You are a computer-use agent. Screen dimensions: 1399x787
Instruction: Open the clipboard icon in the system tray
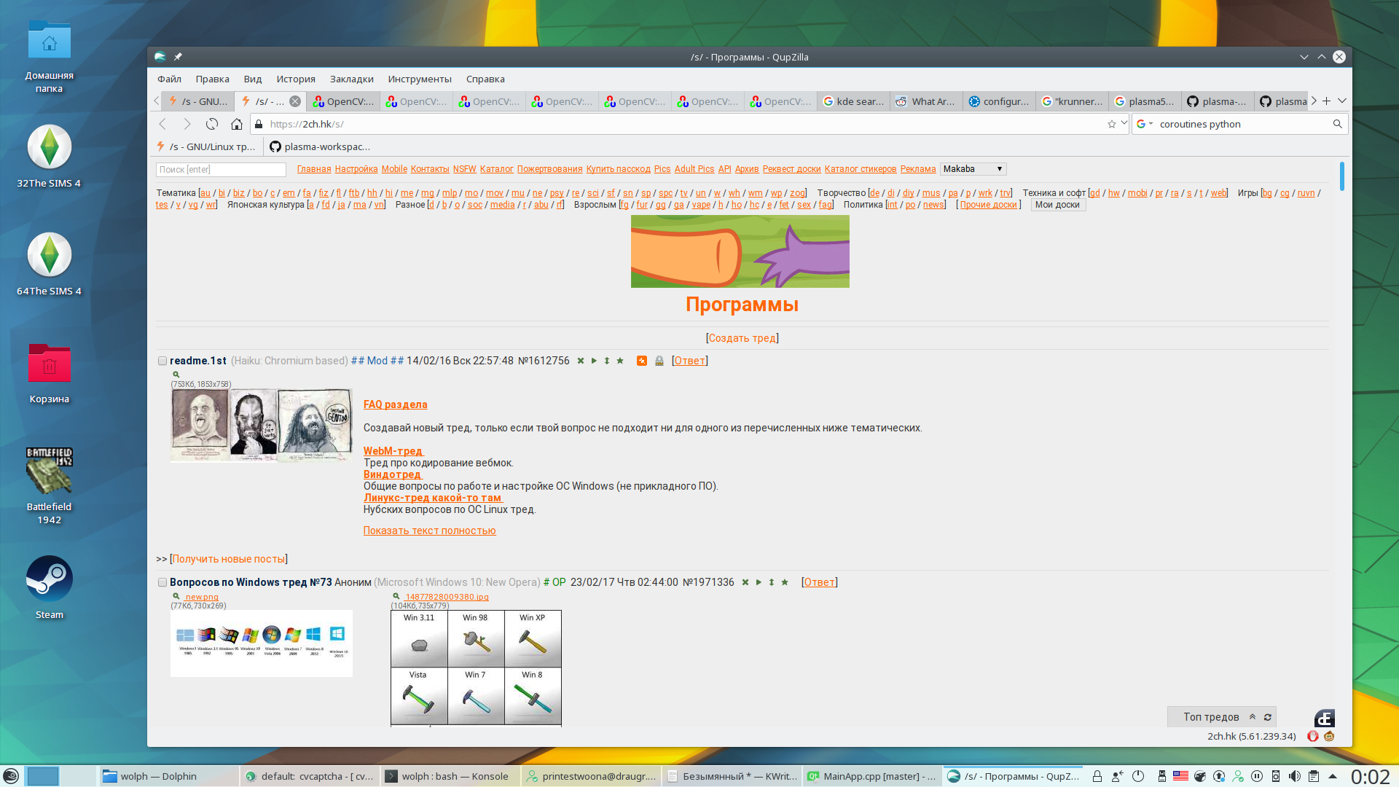[1314, 776]
